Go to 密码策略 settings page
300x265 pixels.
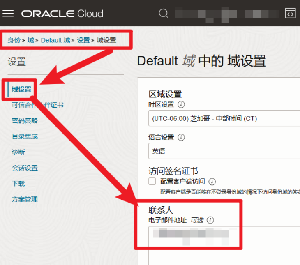pos(25,120)
